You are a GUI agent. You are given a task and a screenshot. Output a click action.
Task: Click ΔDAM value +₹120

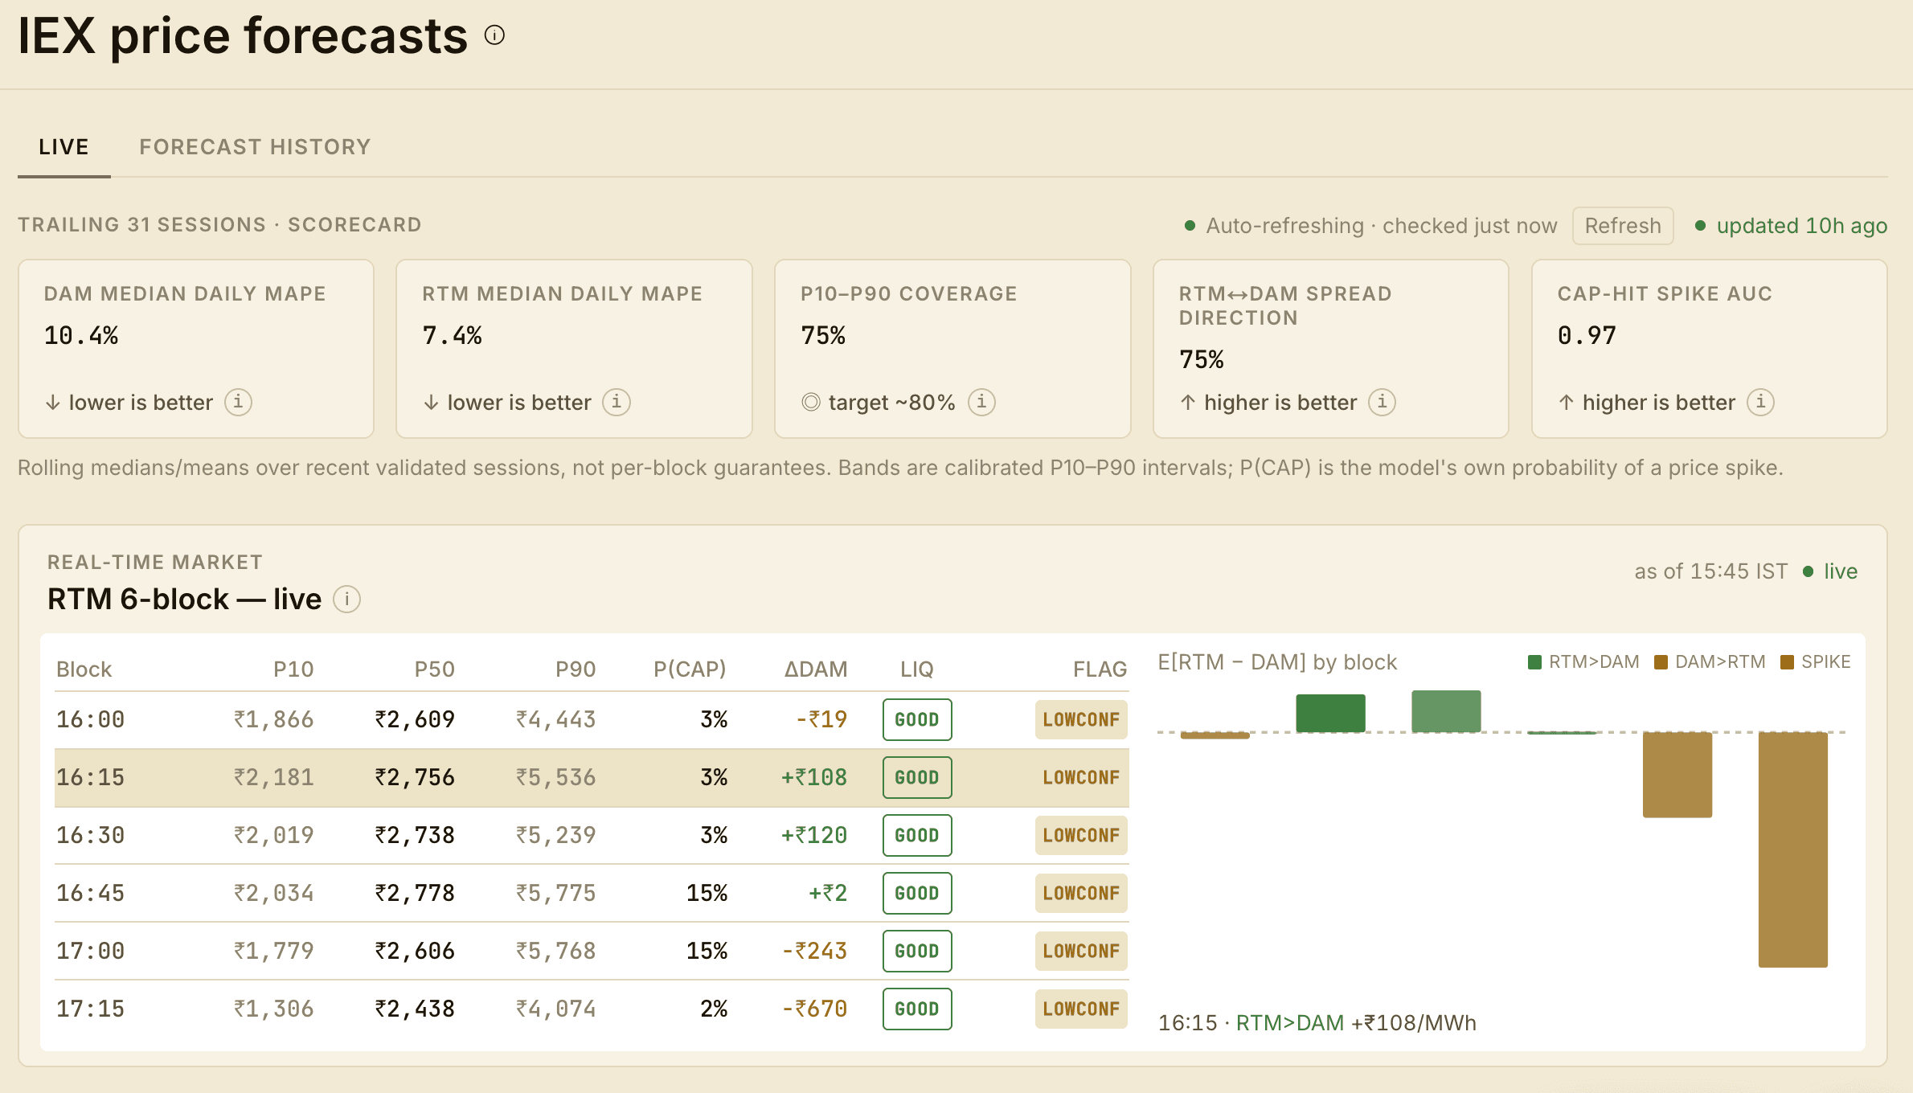coord(814,835)
